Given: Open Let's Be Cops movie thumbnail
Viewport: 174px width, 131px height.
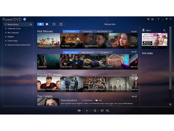Looking at the screenshot, I should tap(72, 62).
